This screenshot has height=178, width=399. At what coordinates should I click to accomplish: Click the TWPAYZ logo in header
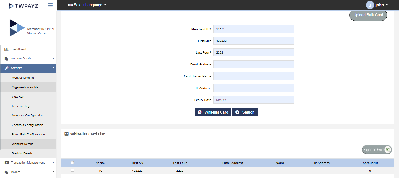24,6
